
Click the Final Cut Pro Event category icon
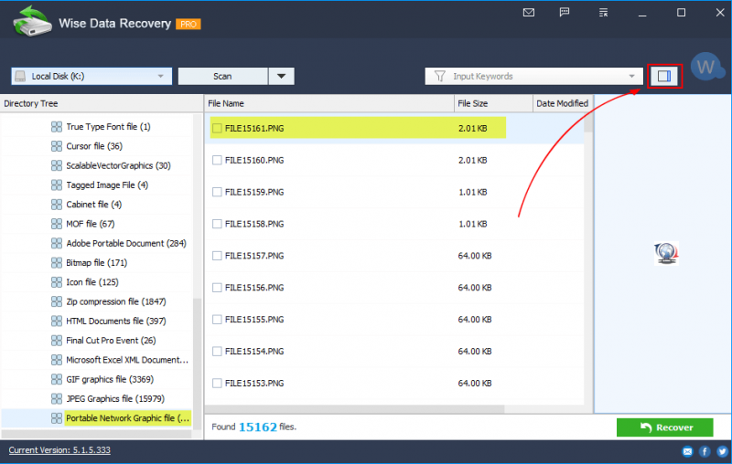click(57, 341)
